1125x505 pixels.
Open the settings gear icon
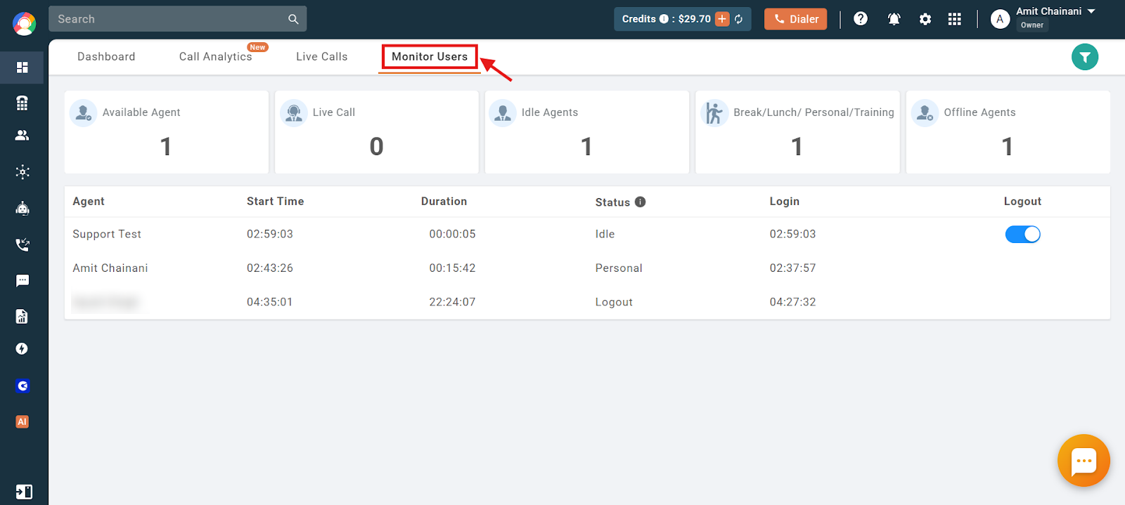pos(925,19)
